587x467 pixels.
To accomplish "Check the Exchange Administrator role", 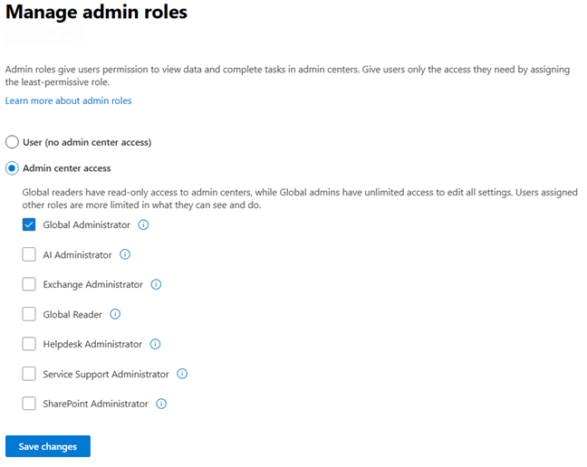I will [x=29, y=284].
